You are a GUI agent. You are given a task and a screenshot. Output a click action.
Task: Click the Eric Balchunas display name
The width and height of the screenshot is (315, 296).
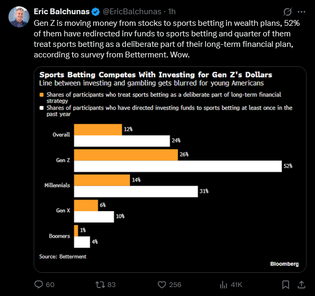pyautogui.click(x=62, y=12)
